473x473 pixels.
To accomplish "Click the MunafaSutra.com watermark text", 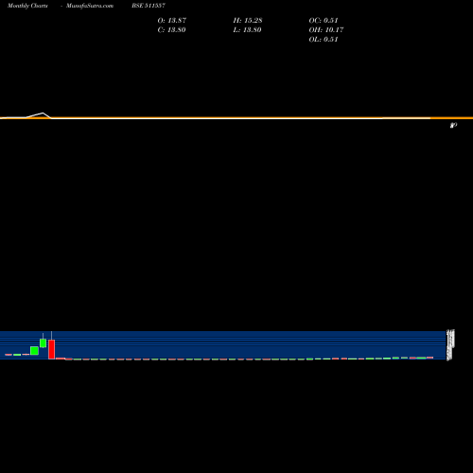I will 90,6.
